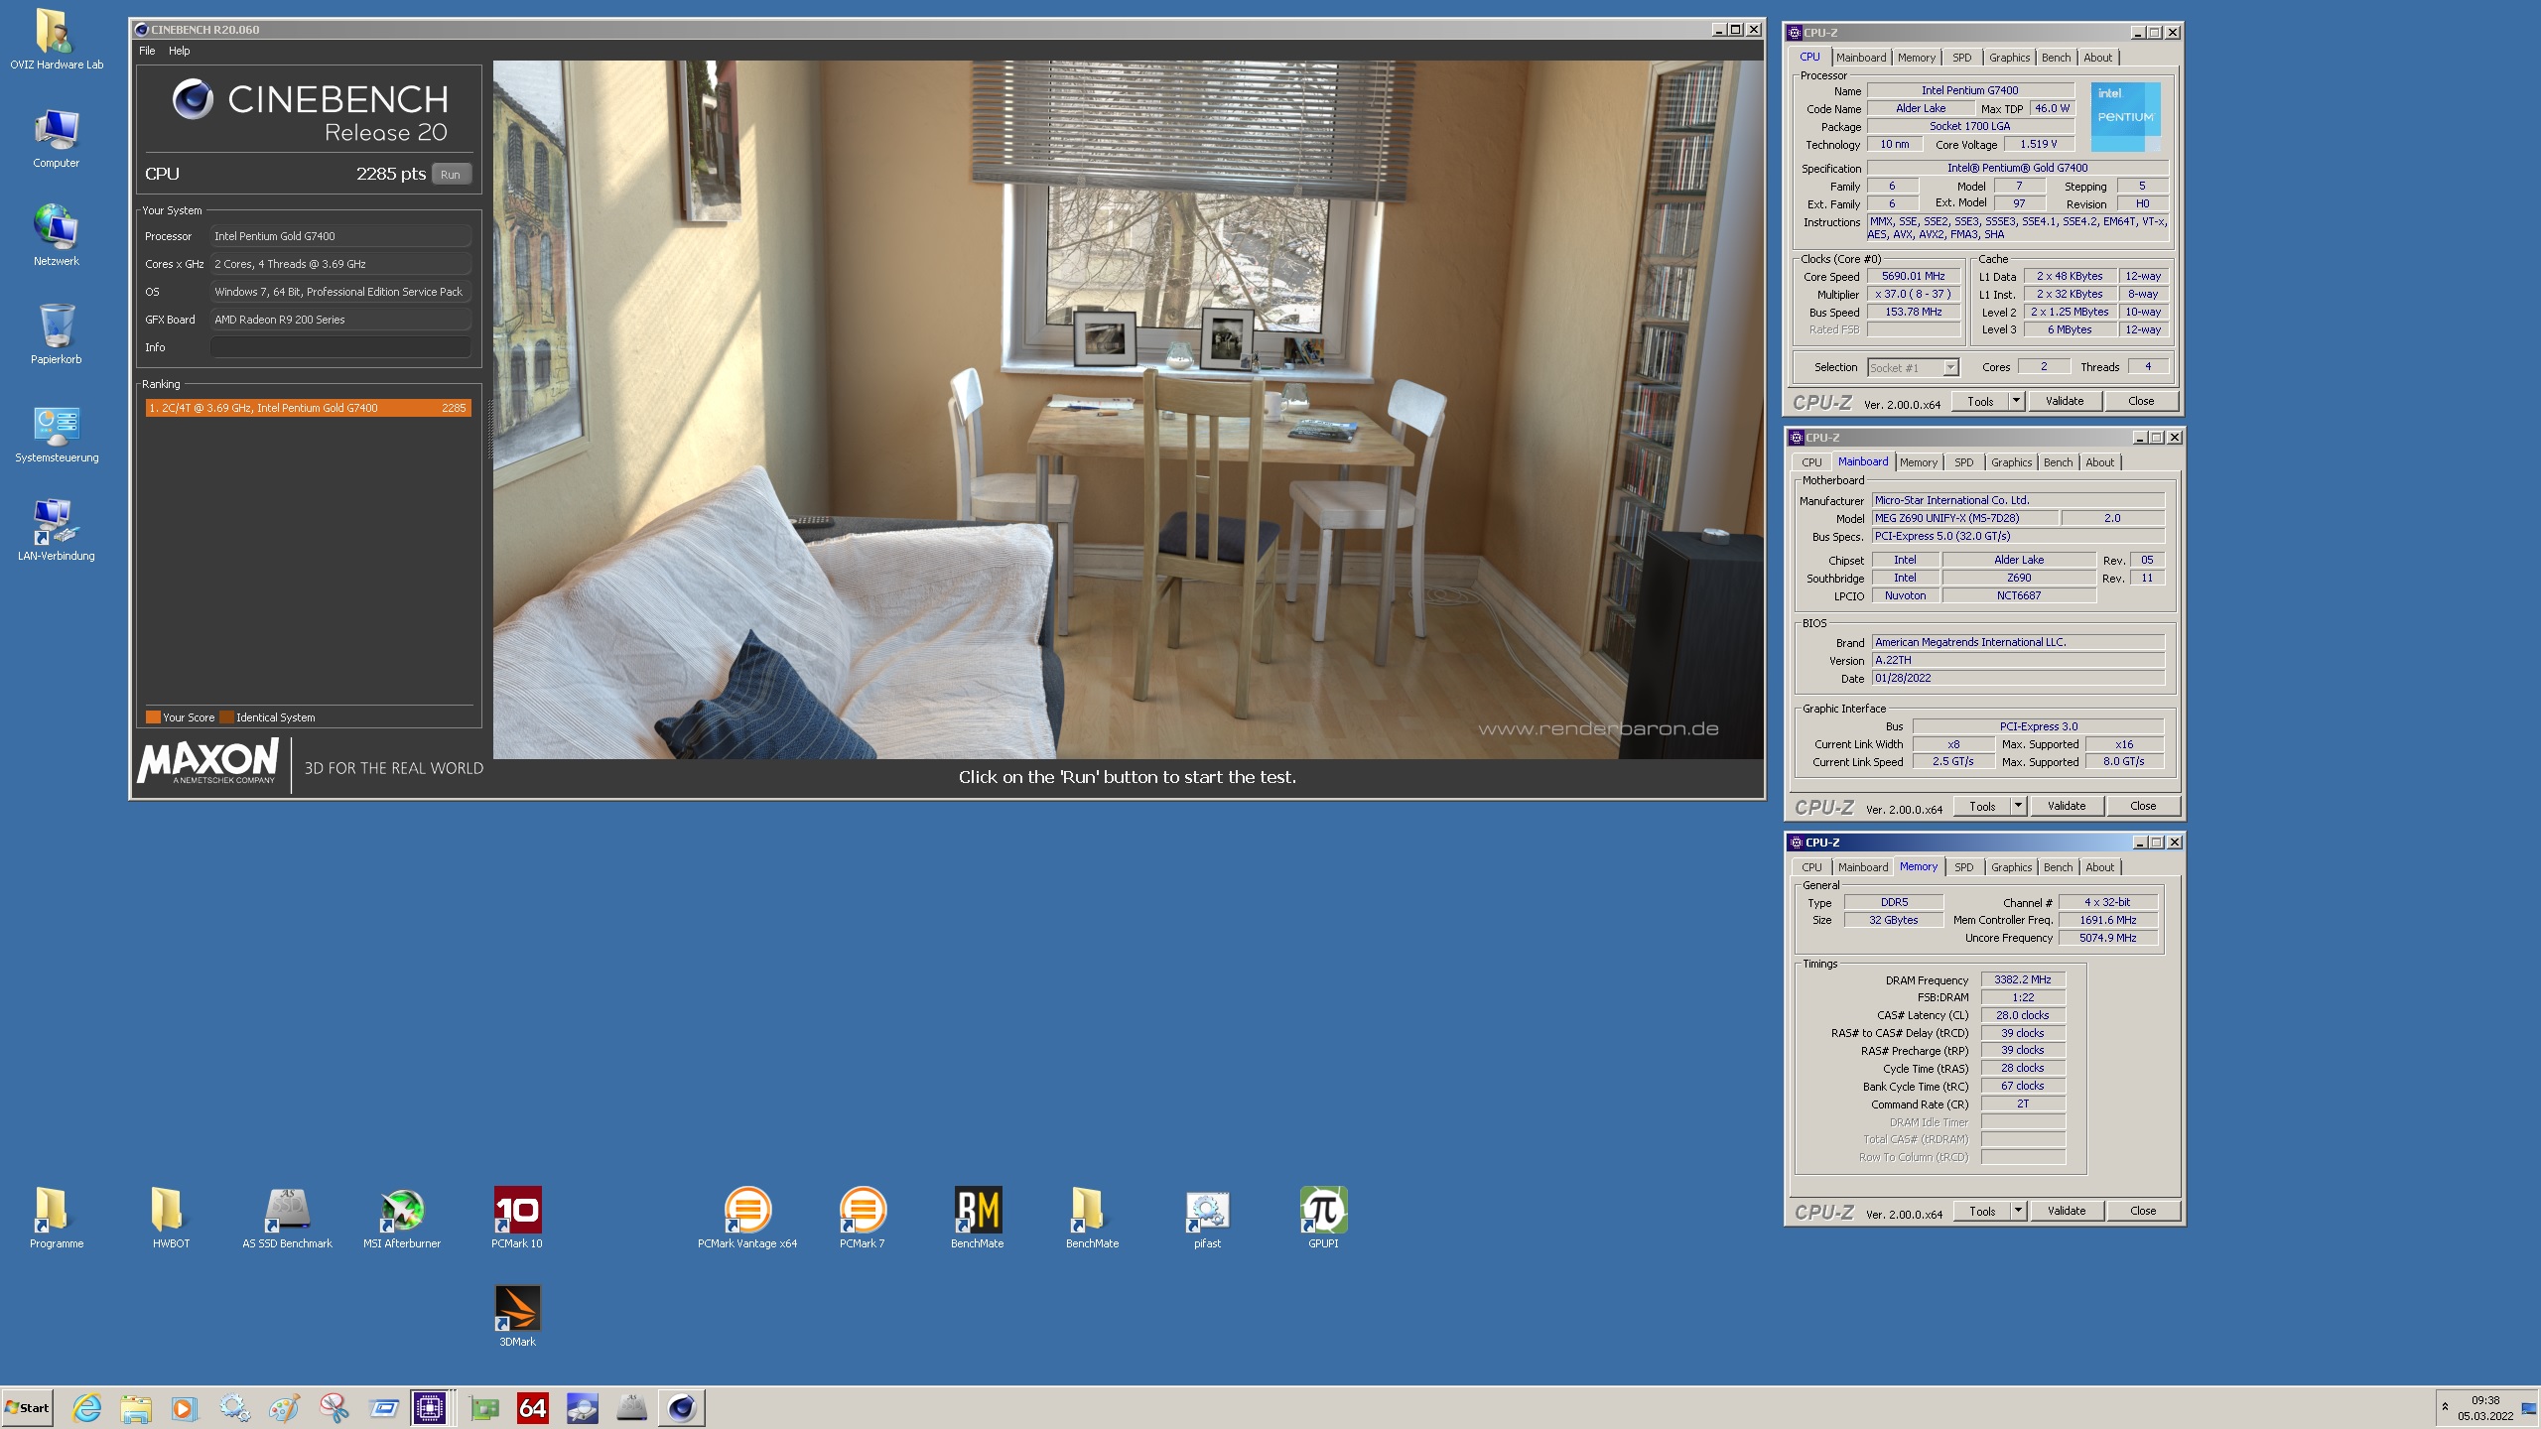This screenshot has width=2541, height=1429.
Task: Click the BIOS Version field A.22TH
Action: pyautogui.click(x=2018, y=660)
